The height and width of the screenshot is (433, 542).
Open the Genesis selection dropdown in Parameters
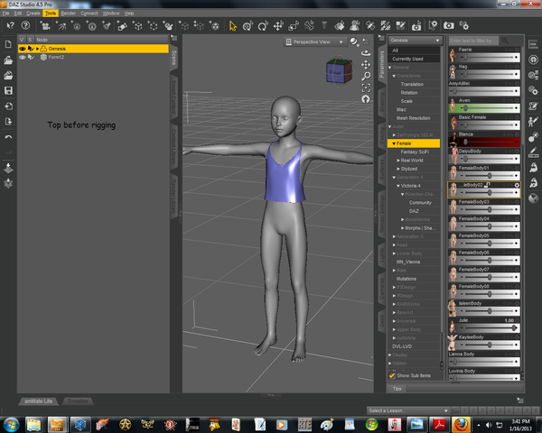415,41
